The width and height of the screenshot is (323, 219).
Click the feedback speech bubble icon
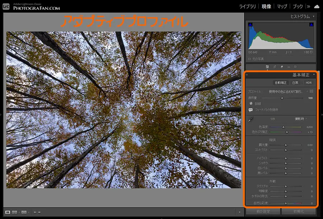251,110
